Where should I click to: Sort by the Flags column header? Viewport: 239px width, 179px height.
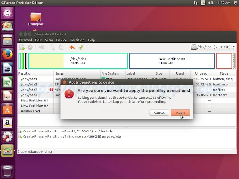(x=224, y=73)
